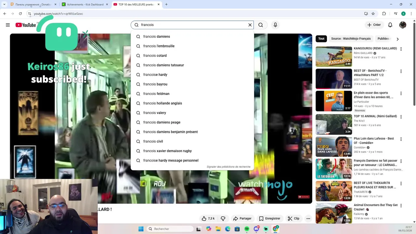
Task: Open Plus Loin dans Lafesse thumbnail
Action: [x=334, y=147]
